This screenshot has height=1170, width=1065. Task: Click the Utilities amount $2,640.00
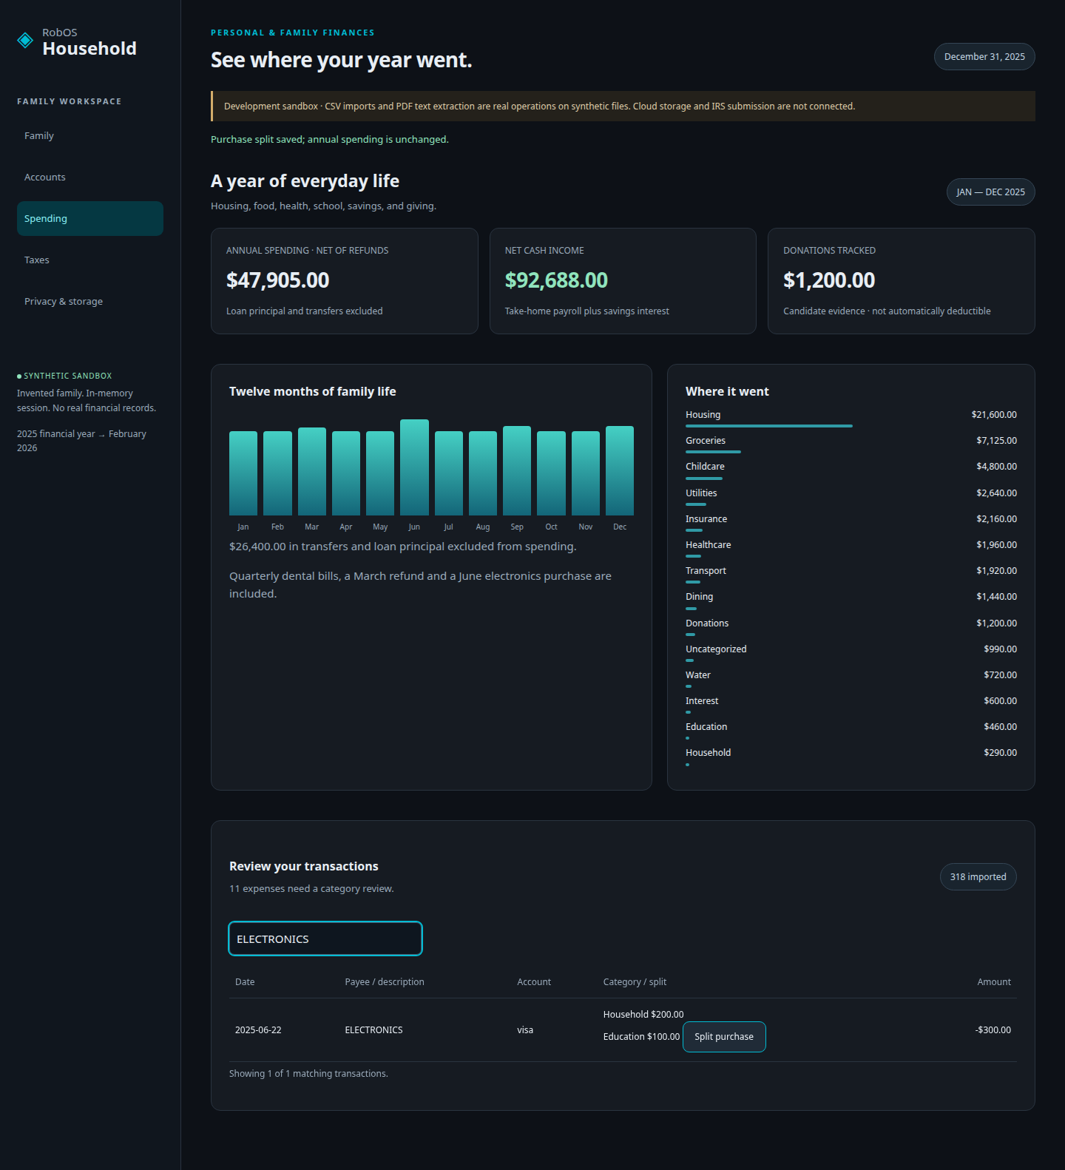996,493
